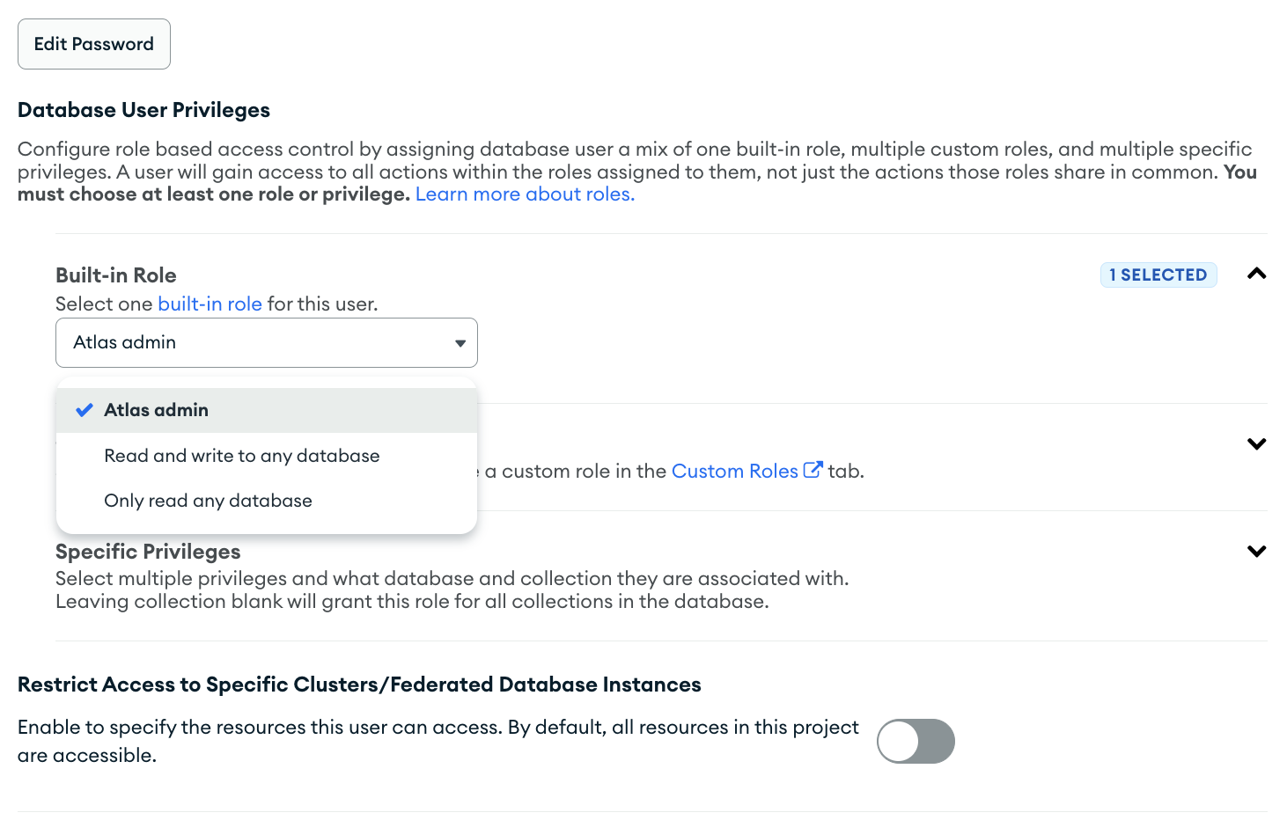1287x820 pixels.
Task: Expand the Custom Roles section chevron
Action: coord(1256,443)
